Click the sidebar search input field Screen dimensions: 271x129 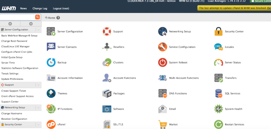[17, 17]
